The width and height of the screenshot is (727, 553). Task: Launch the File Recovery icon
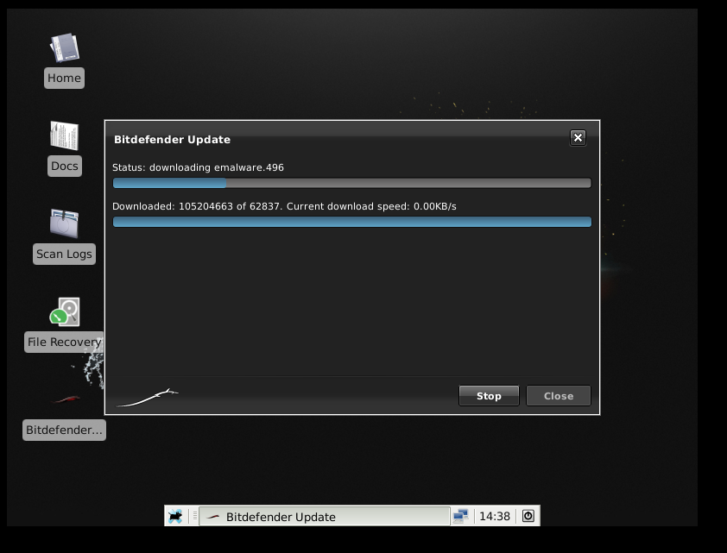[x=65, y=311]
